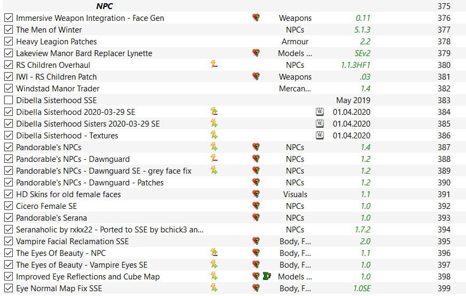Collapse the NPC separator header
Screen dimensions: 466x296
click(105, 6)
